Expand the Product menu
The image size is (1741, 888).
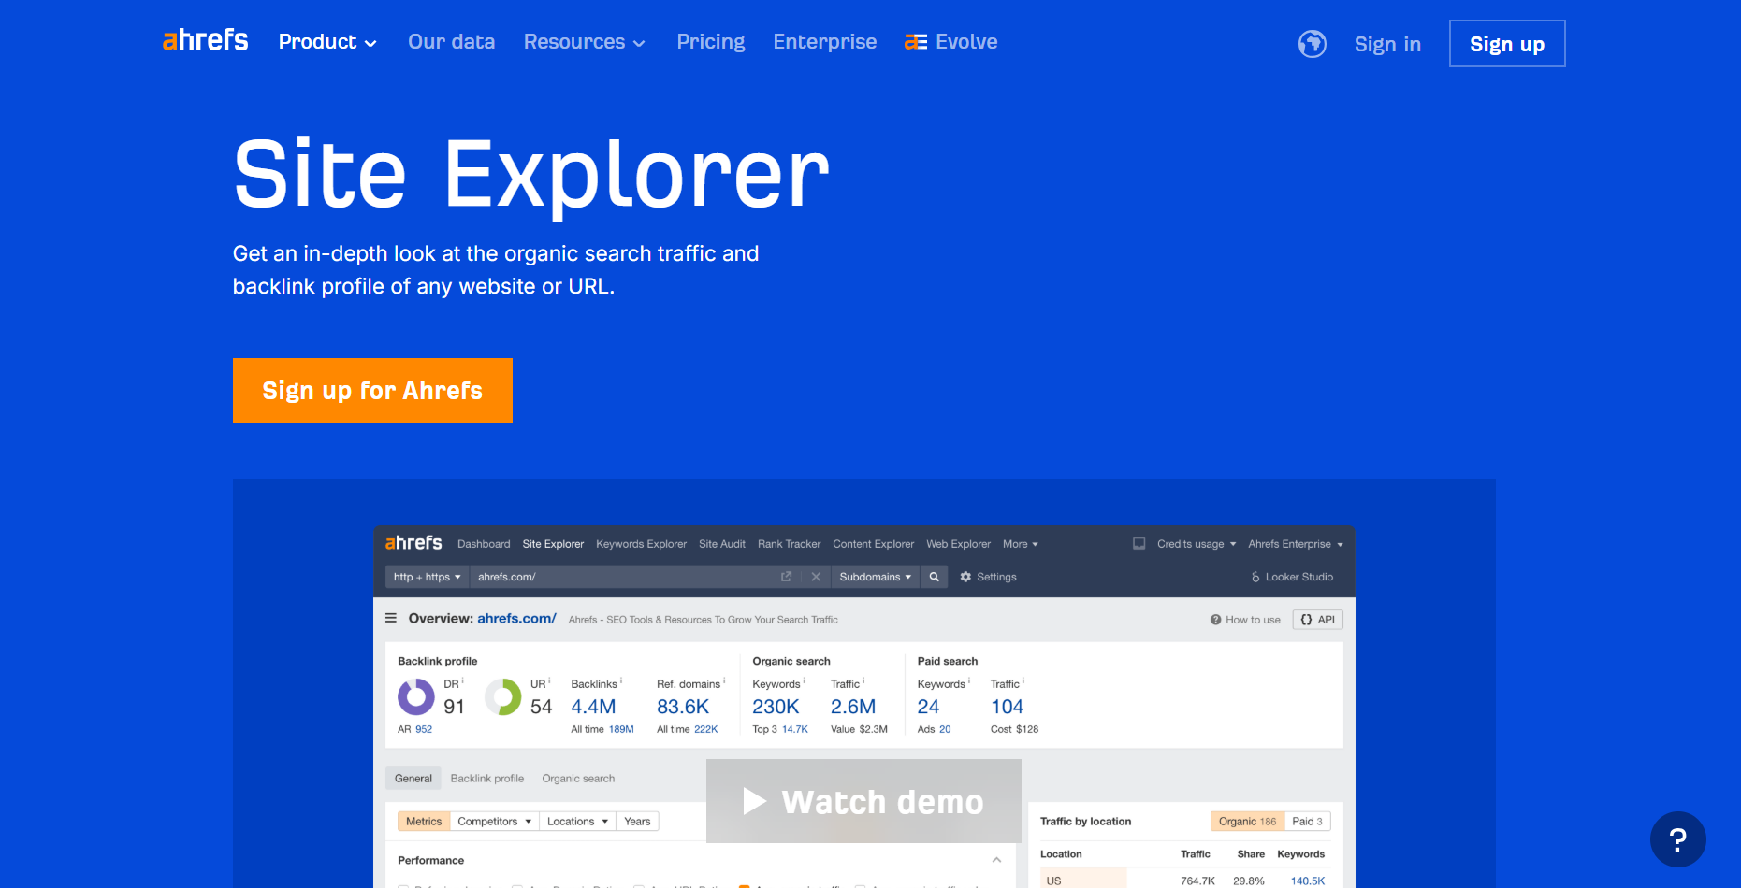(327, 42)
